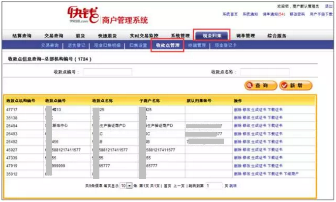This screenshot has width=336, height=202.
Task: Click the 快钱 99bill logo
Action: click(83, 15)
